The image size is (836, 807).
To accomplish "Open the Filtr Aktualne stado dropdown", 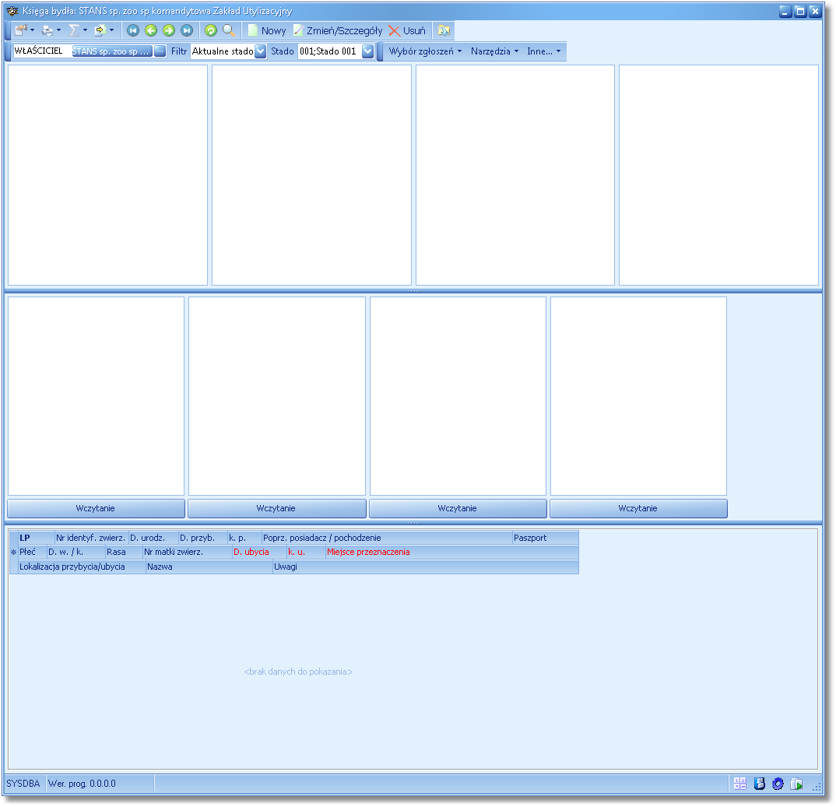I will coord(260,51).
